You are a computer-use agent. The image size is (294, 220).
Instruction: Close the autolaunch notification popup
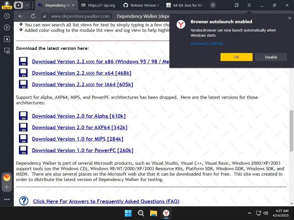tap(290, 18)
